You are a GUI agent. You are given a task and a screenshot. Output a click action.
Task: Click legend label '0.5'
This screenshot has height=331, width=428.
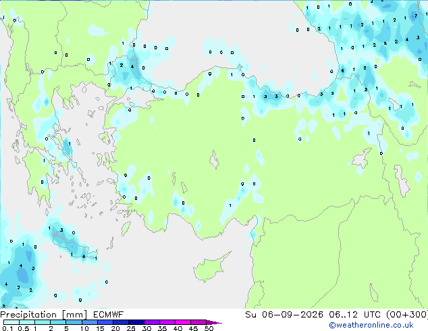(x=24, y=328)
